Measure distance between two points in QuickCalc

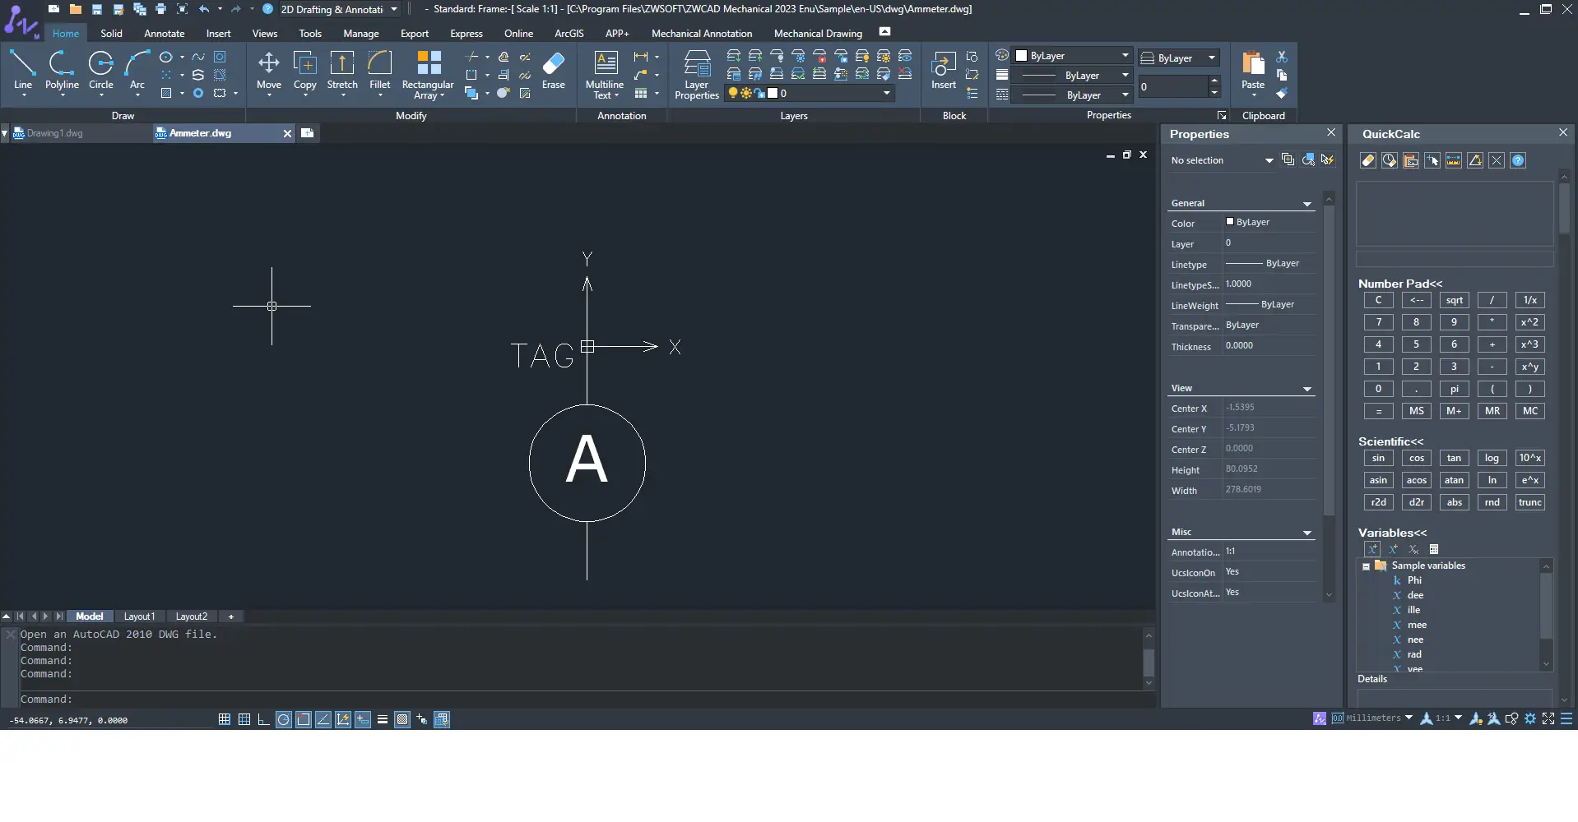tap(1454, 160)
